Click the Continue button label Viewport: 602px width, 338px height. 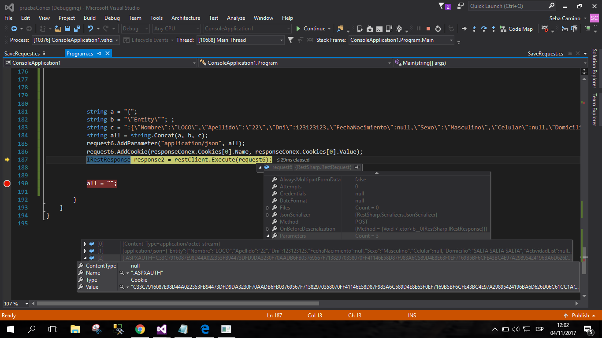(315, 29)
